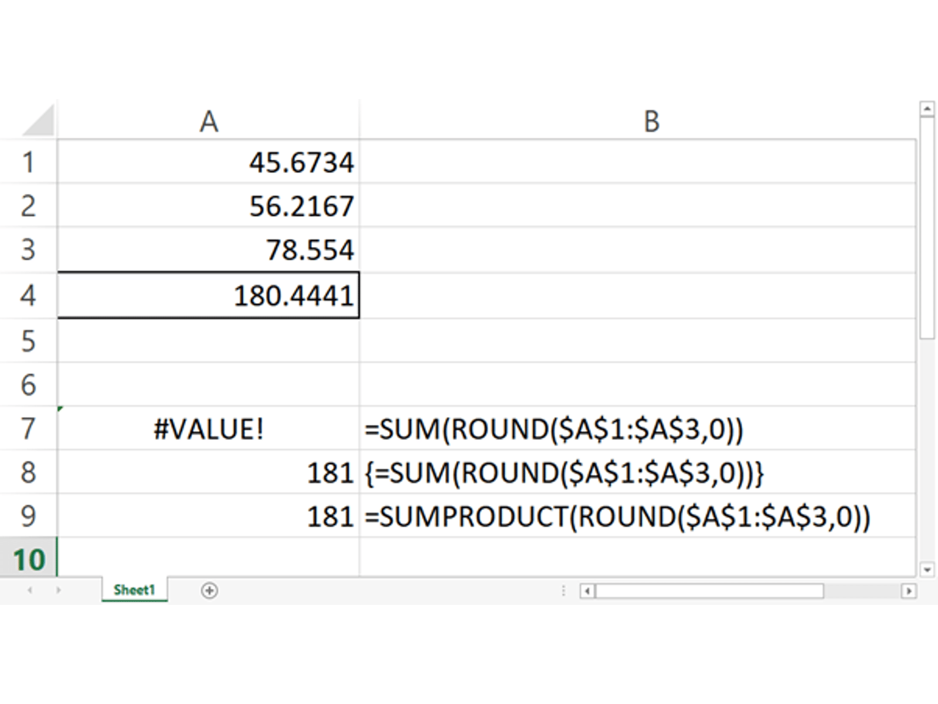Click the horizontal scrollbar left arrow

pos(587,591)
